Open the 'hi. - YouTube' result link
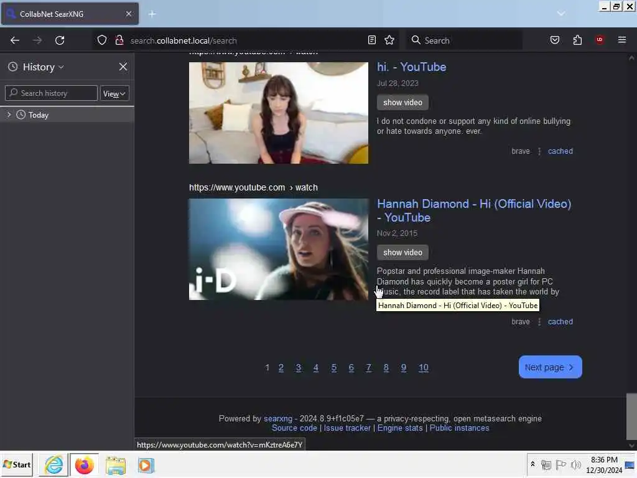Screen dimensions: 637x478 coord(411,67)
